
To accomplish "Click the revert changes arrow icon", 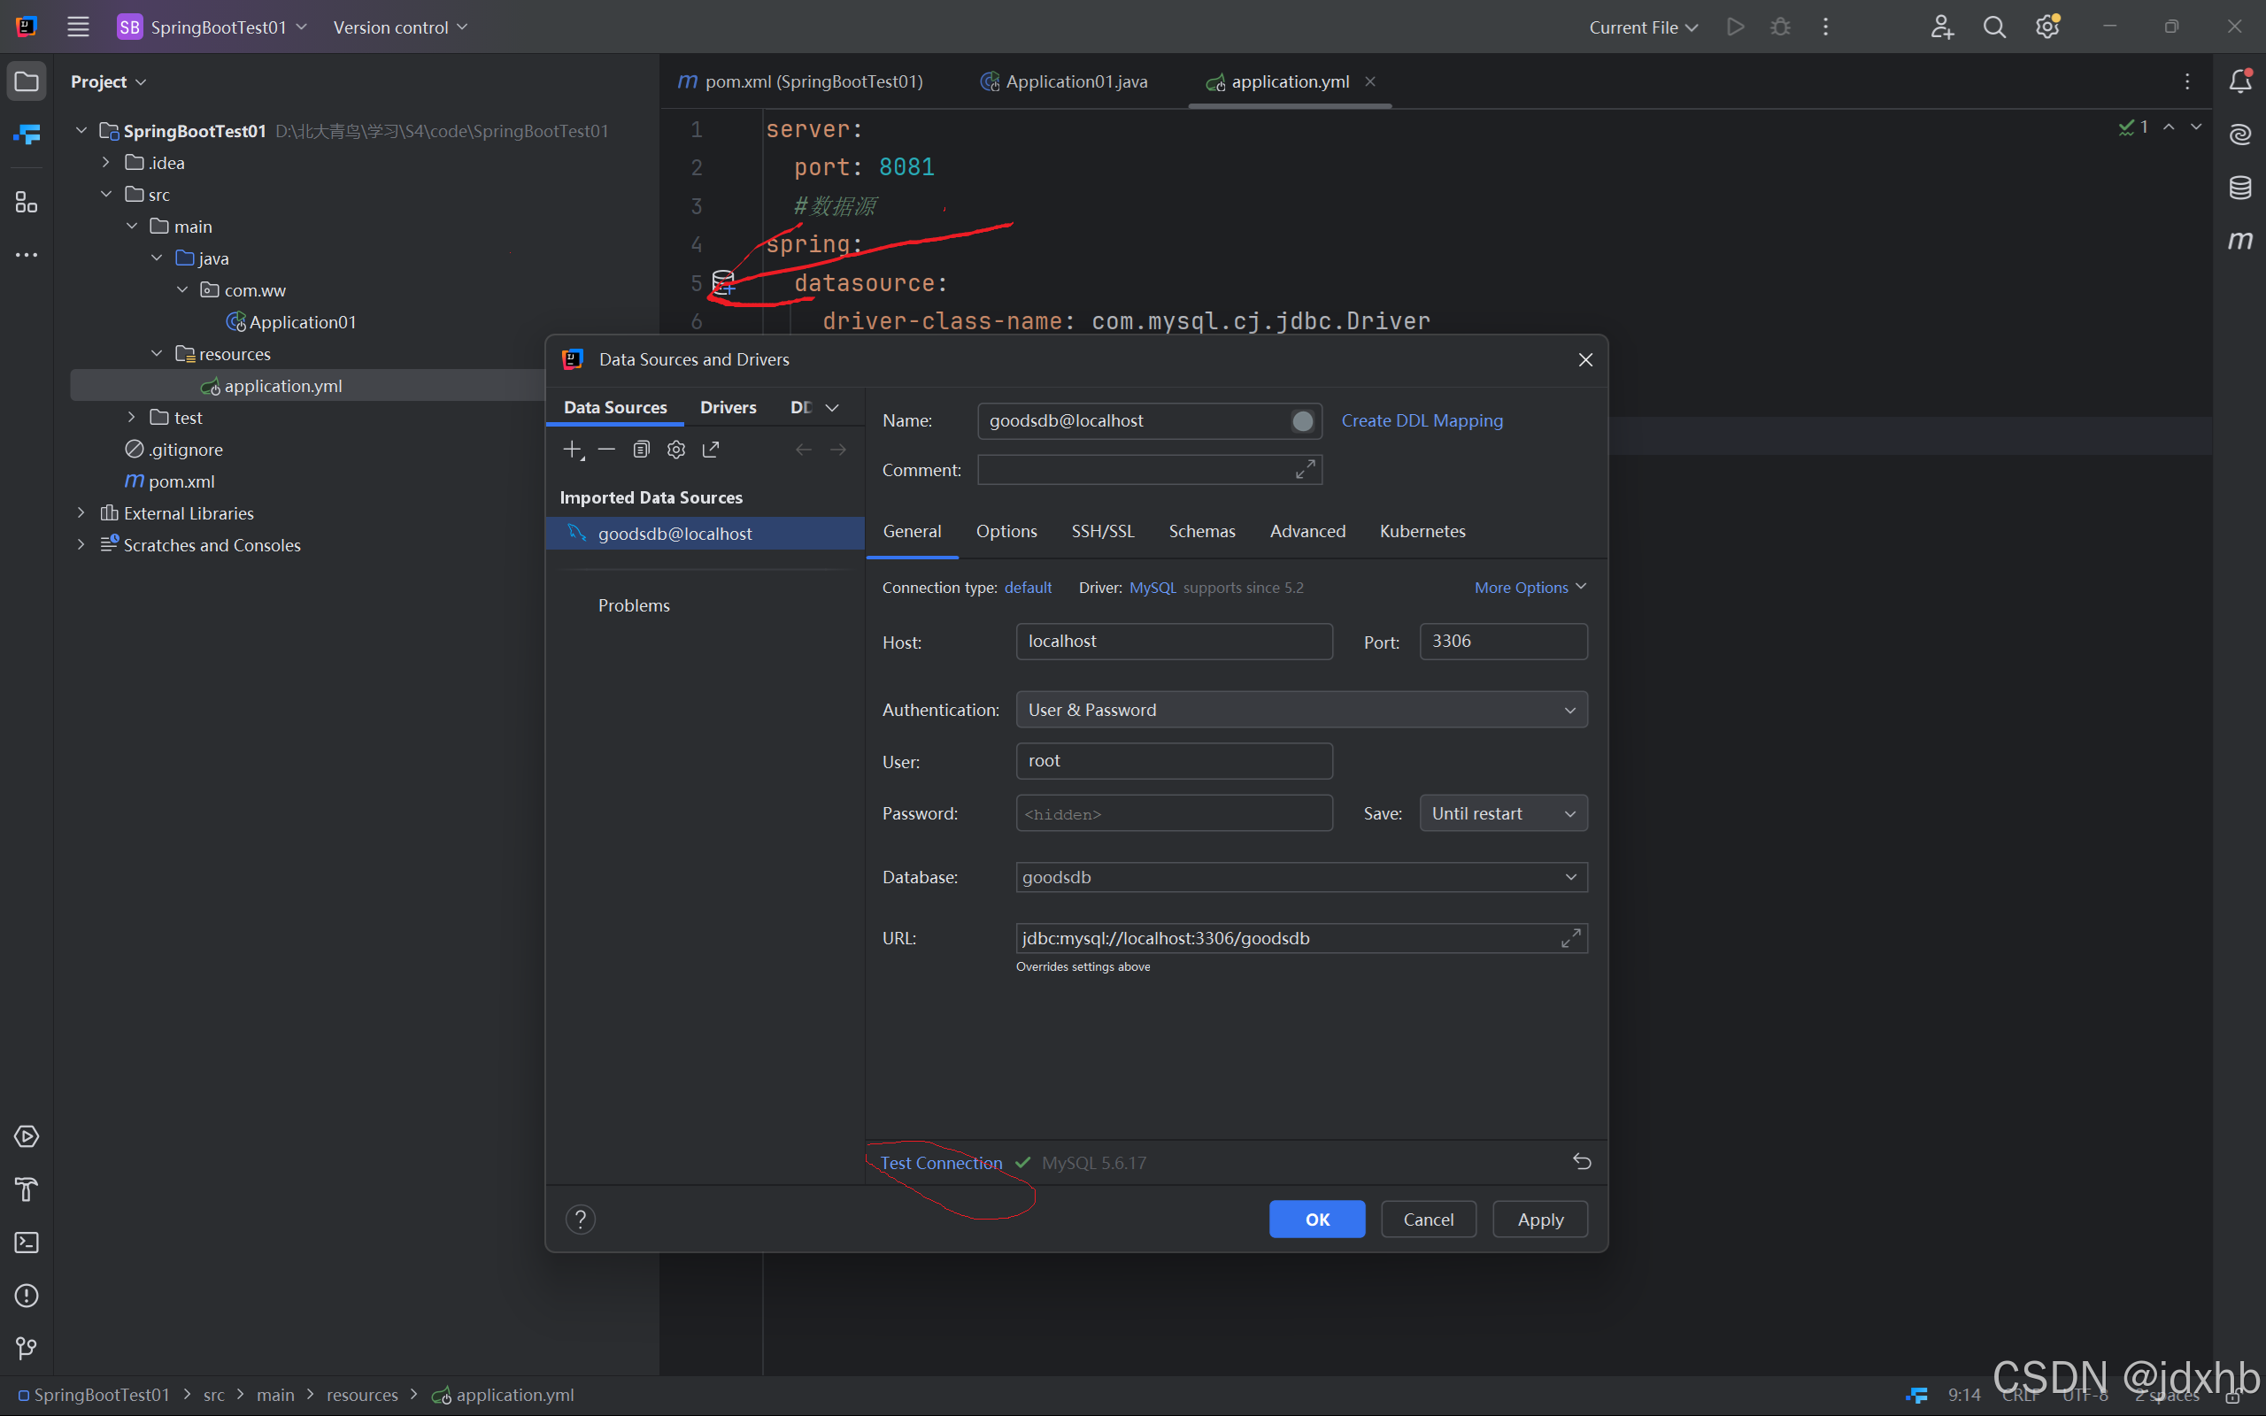I will pyautogui.click(x=1582, y=1162).
